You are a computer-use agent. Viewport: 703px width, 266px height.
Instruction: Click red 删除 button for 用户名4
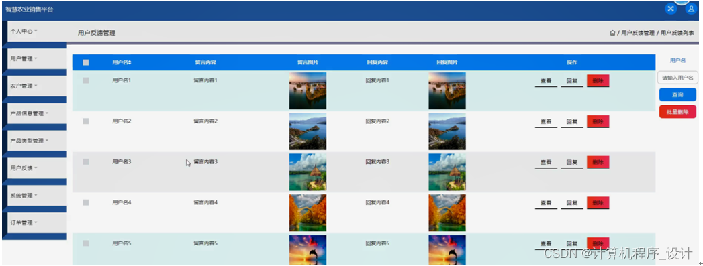598,203
